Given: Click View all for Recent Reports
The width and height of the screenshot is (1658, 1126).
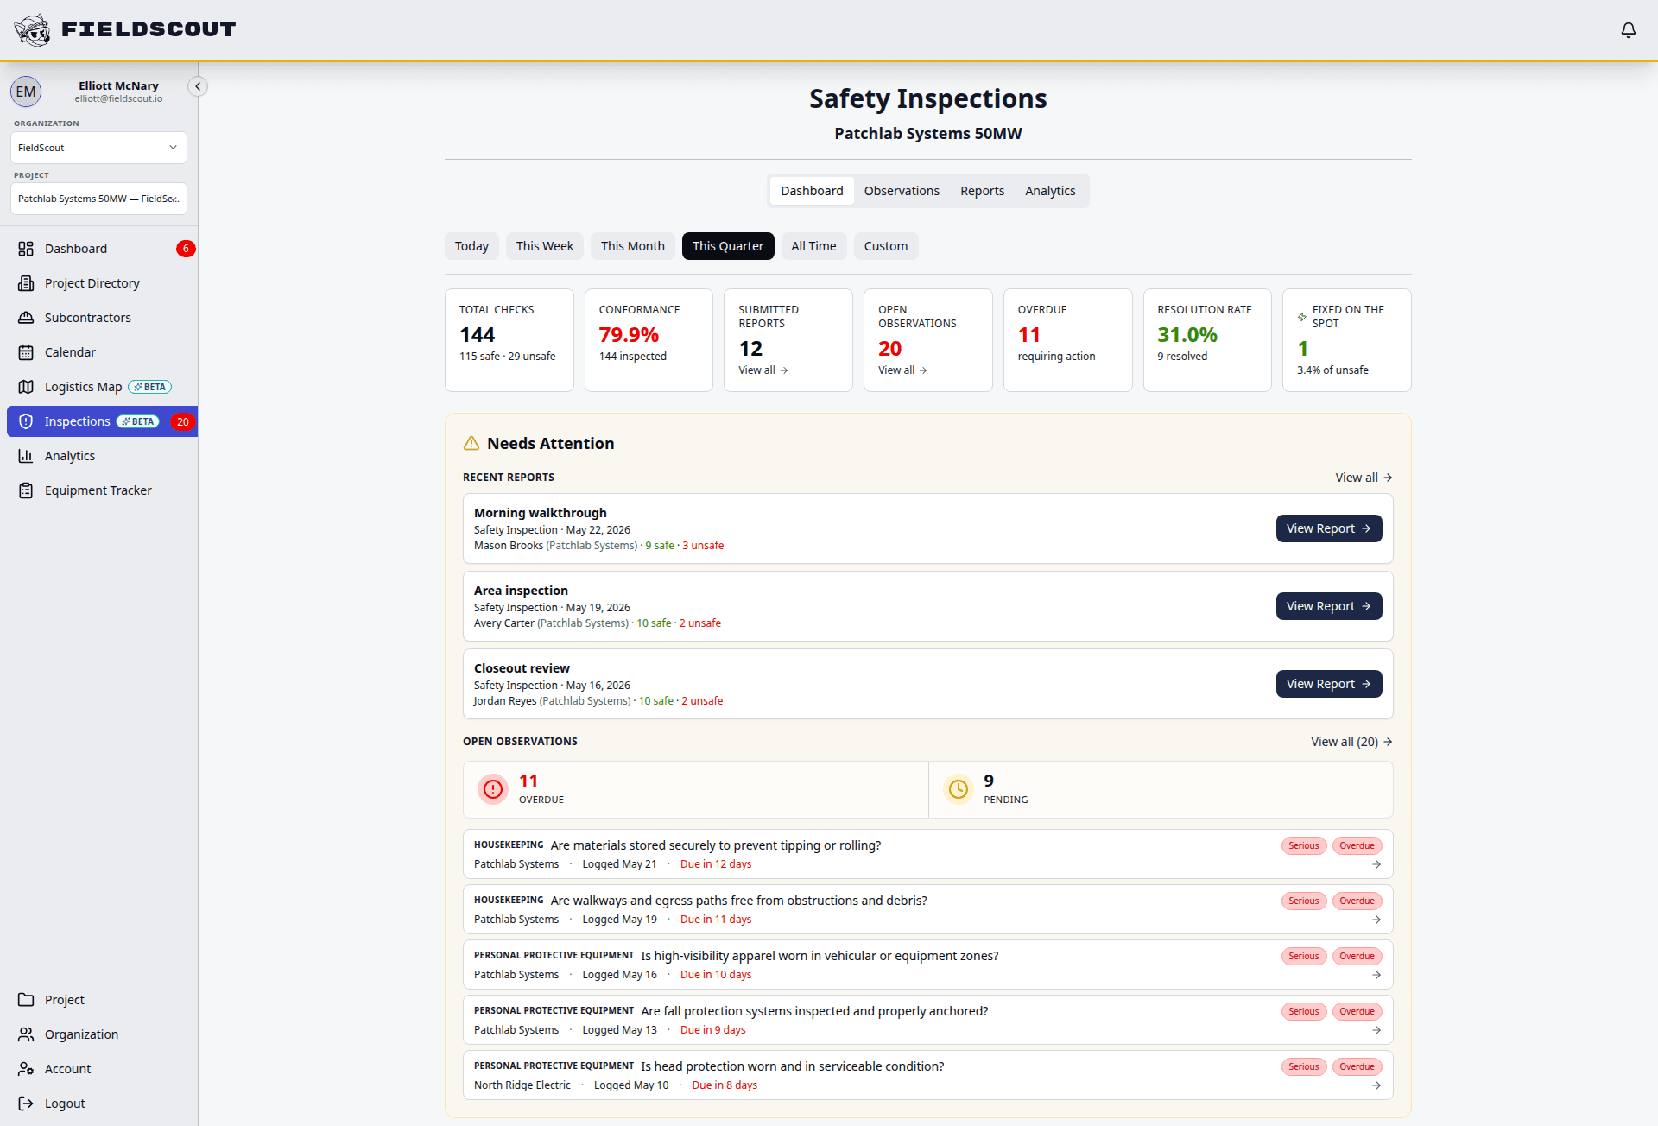Looking at the screenshot, I should [x=1364, y=478].
